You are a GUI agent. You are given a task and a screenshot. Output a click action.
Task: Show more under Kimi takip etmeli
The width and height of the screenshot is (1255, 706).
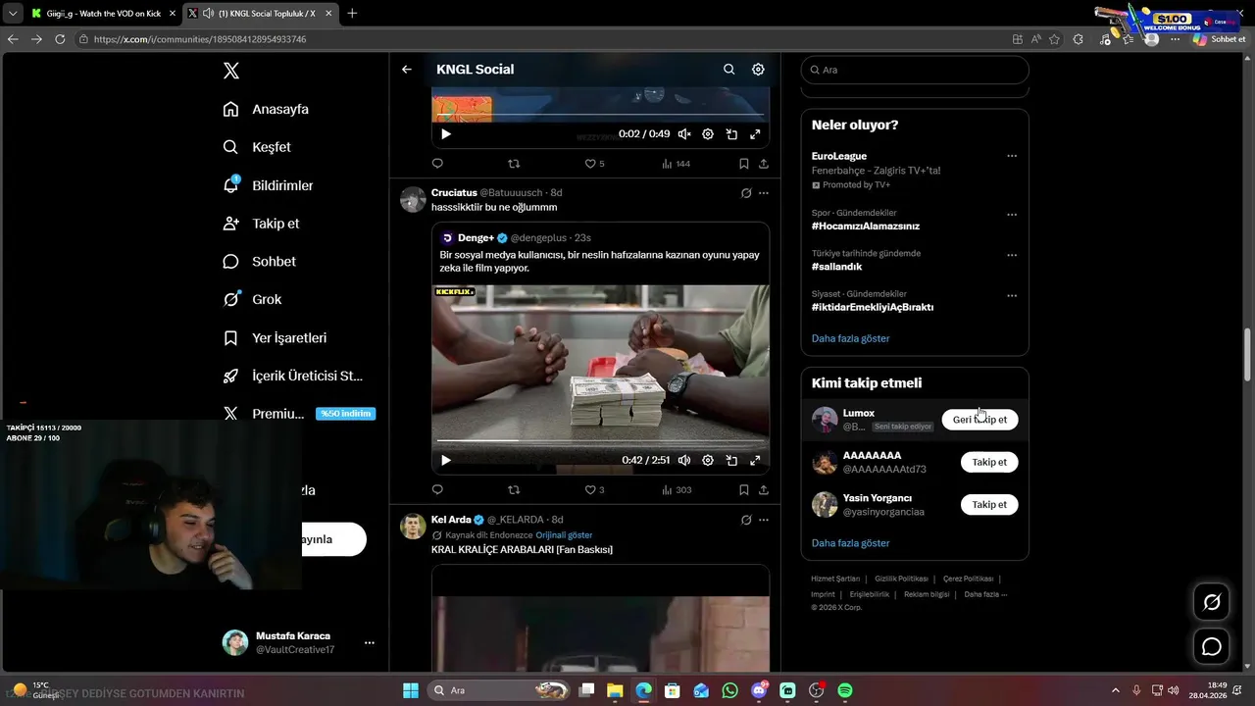[x=850, y=543]
